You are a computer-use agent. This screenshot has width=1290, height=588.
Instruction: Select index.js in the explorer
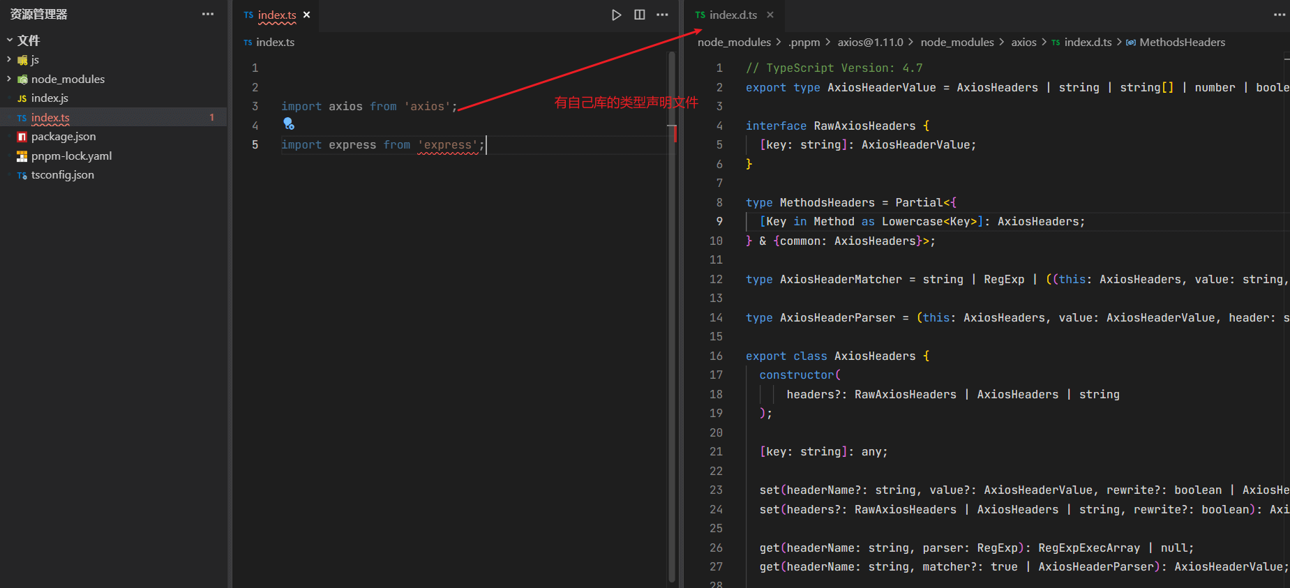point(50,98)
